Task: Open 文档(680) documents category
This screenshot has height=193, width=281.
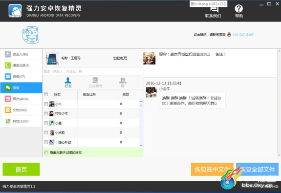Action: point(21,110)
